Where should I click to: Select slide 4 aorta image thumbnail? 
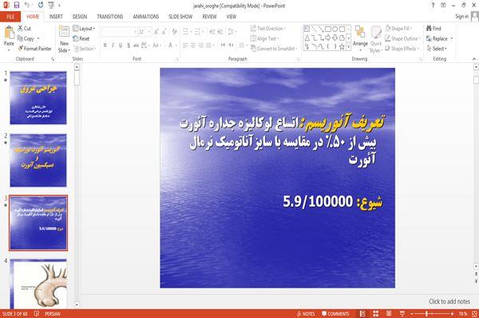[x=38, y=284]
